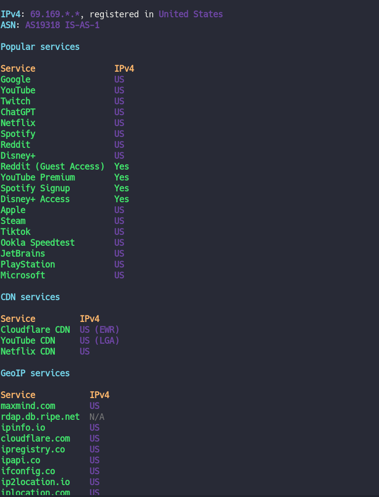Click the N/A value for rdap.db.ripe.net
The image size is (379, 497).
tap(97, 417)
